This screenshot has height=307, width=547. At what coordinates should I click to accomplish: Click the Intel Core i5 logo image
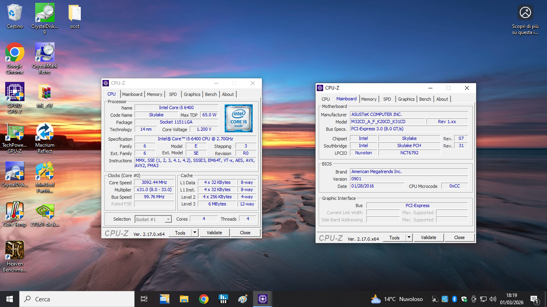click(239, 118)
